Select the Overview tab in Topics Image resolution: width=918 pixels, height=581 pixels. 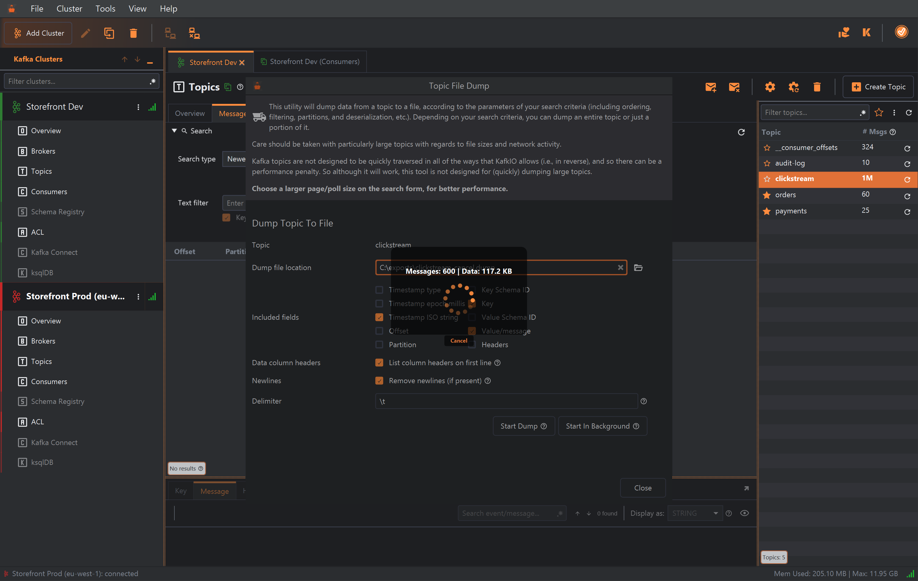pyautogui.click(x=190, y=113)
